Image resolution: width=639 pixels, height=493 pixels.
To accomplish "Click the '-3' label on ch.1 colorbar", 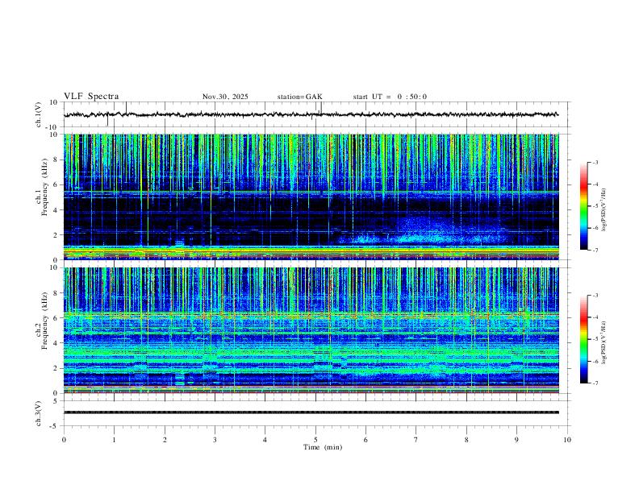I will [x=595, y=162].
